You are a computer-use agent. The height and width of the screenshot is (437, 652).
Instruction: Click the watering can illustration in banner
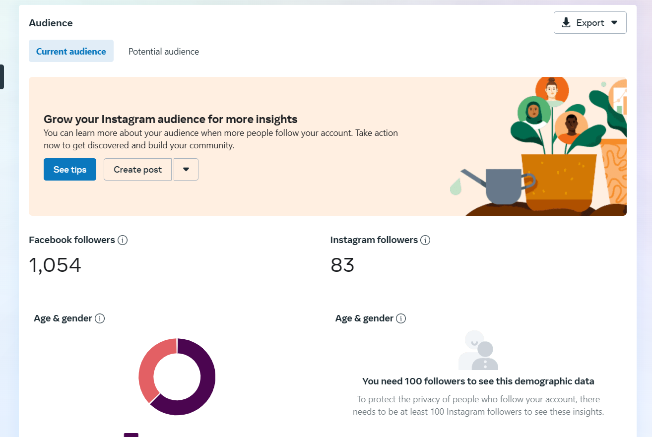[x=500, y=186]
